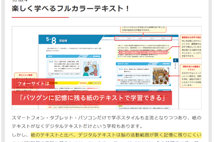Click the line テキストがなくデジタルテキストだけという学校もあります

pos(77,126)
